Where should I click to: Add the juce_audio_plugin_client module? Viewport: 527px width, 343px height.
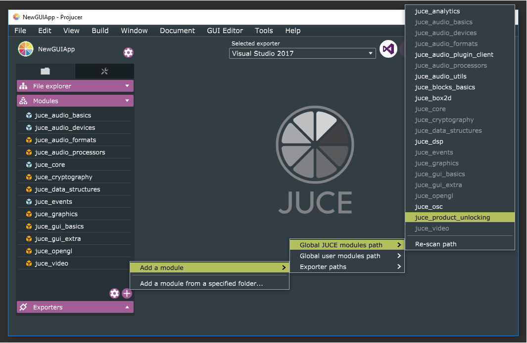click(x=460, y=55)
